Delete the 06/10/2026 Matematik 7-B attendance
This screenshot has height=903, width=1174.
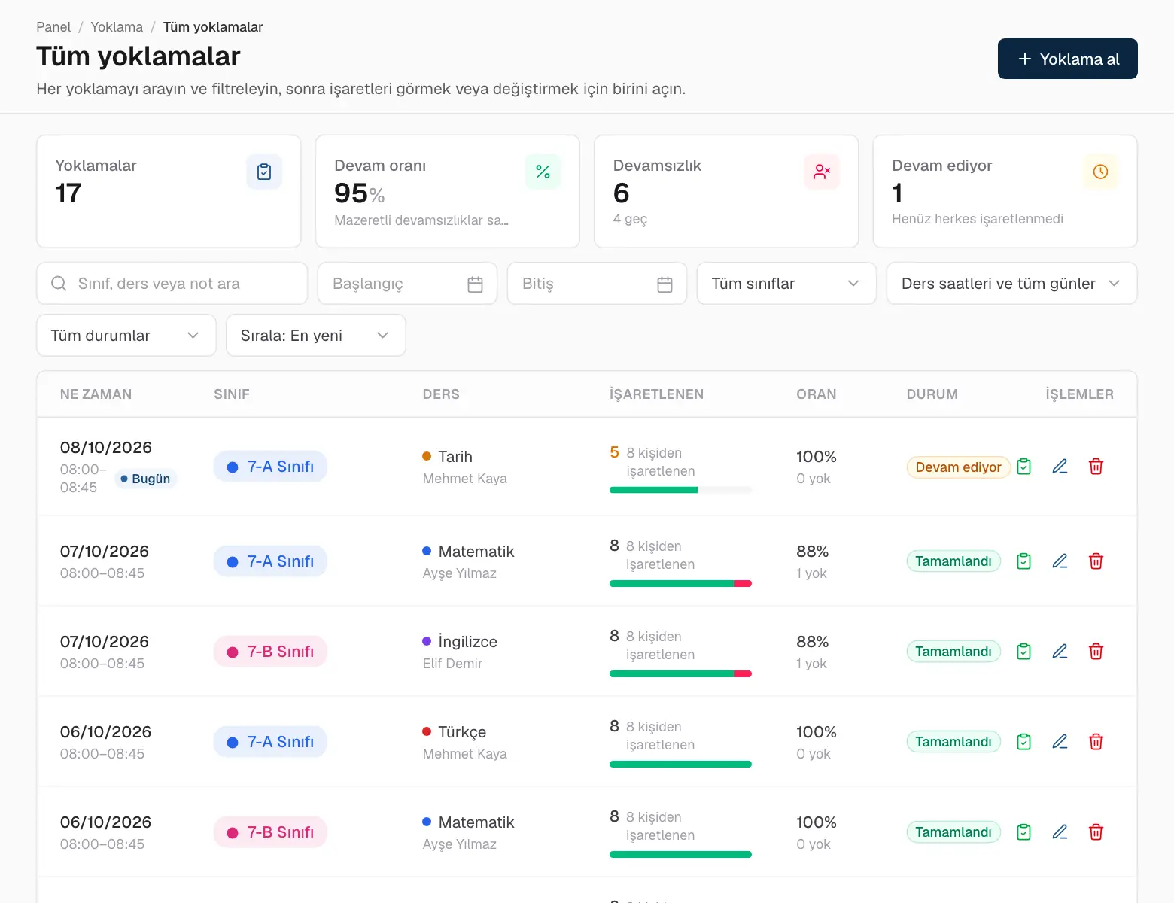(1096, 832)
